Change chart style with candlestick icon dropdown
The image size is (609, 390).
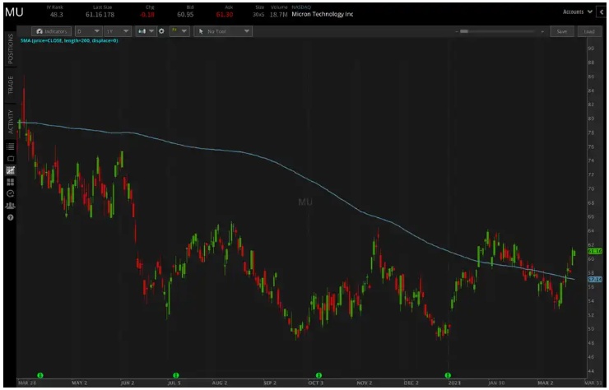coord(146,31)
